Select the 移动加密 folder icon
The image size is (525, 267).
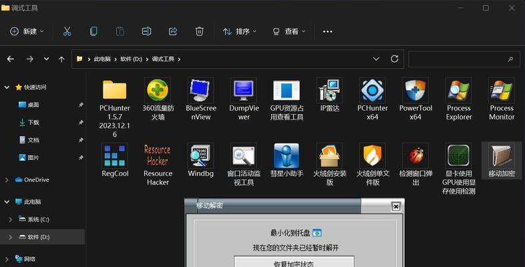pyautogui.click(x=502, y=156)
